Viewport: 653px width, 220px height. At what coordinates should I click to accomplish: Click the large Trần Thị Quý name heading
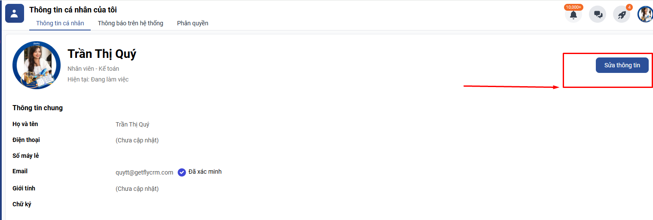coord(102,54)
